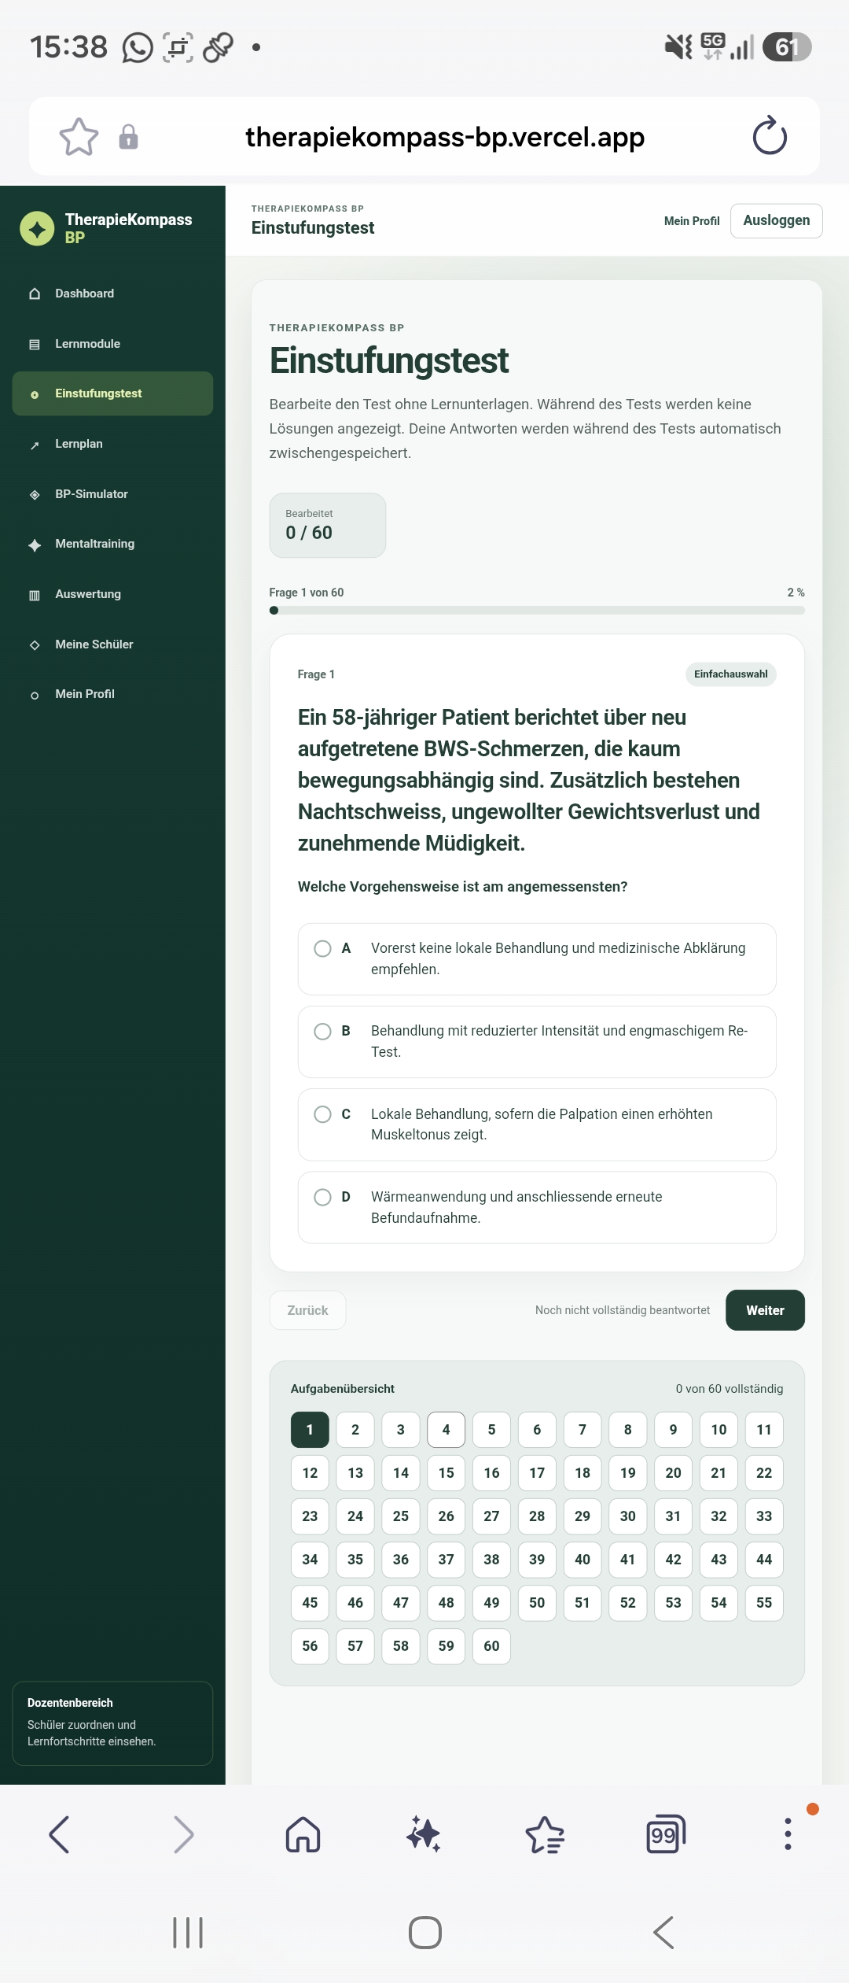Bookmark page with the star icon in address bar
The image size is (849, 1983).
[79, 137]
